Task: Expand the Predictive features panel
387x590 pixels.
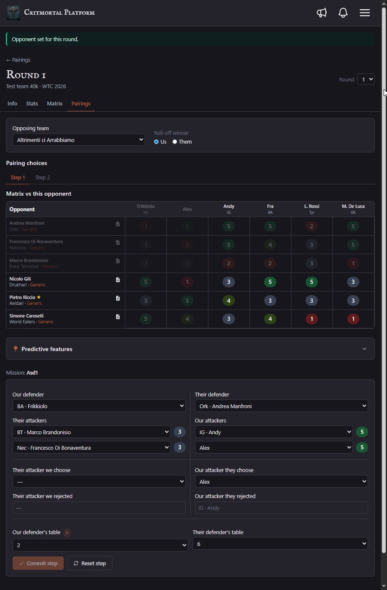Action: pos(190,349)
